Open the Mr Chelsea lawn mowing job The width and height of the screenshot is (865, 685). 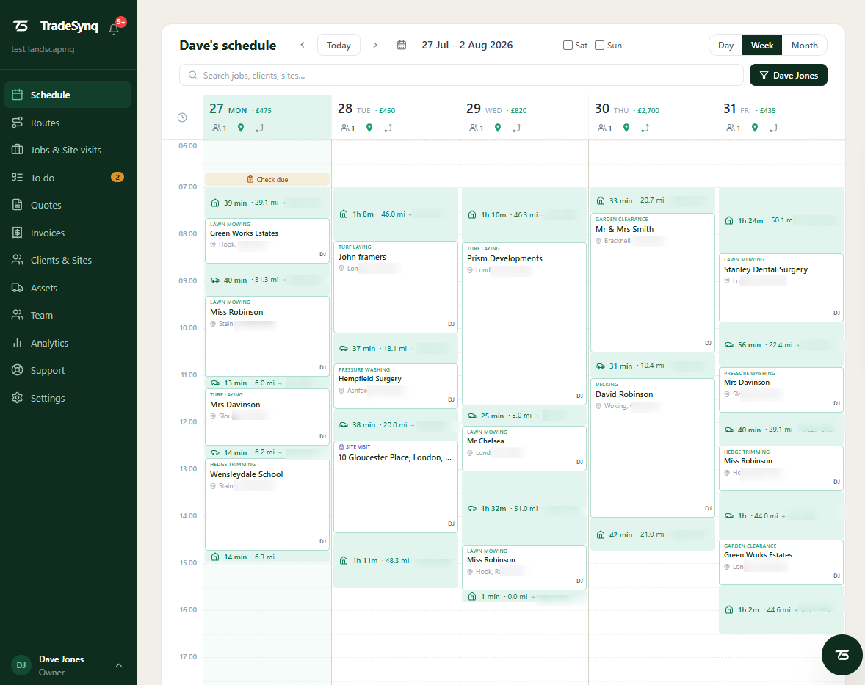point(524,449)
